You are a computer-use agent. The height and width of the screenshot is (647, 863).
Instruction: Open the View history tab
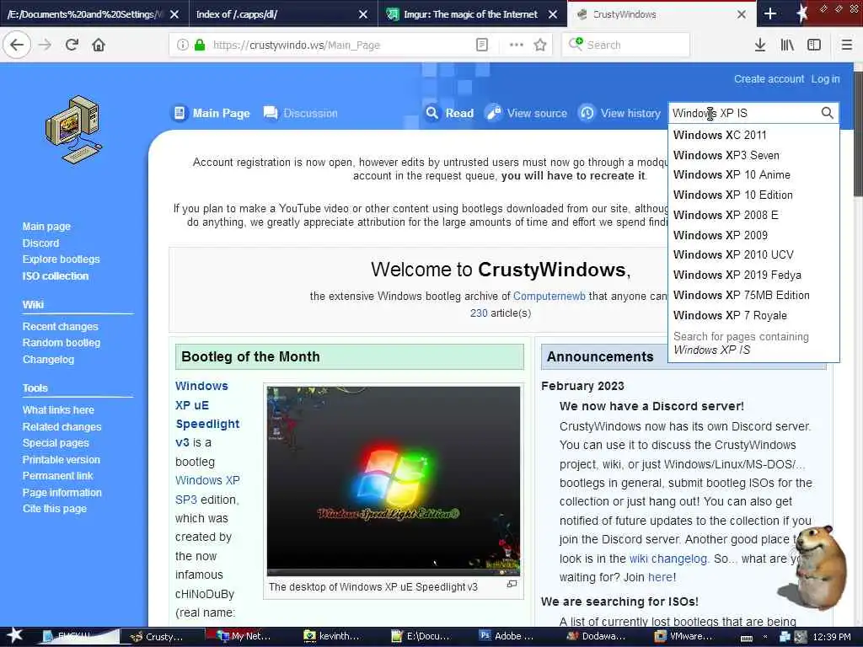[x=619, y=114]
